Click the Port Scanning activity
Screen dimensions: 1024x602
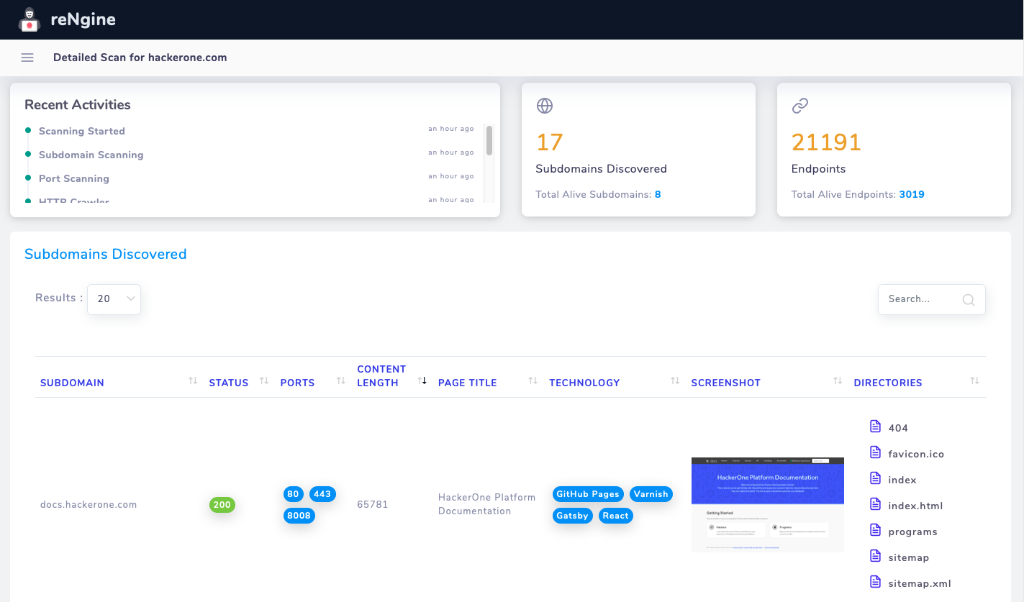pyautogui.click(x=74, y=179)
